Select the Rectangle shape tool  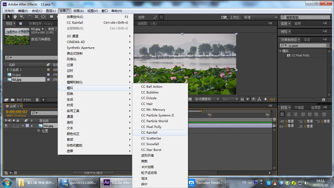[52, 17]
